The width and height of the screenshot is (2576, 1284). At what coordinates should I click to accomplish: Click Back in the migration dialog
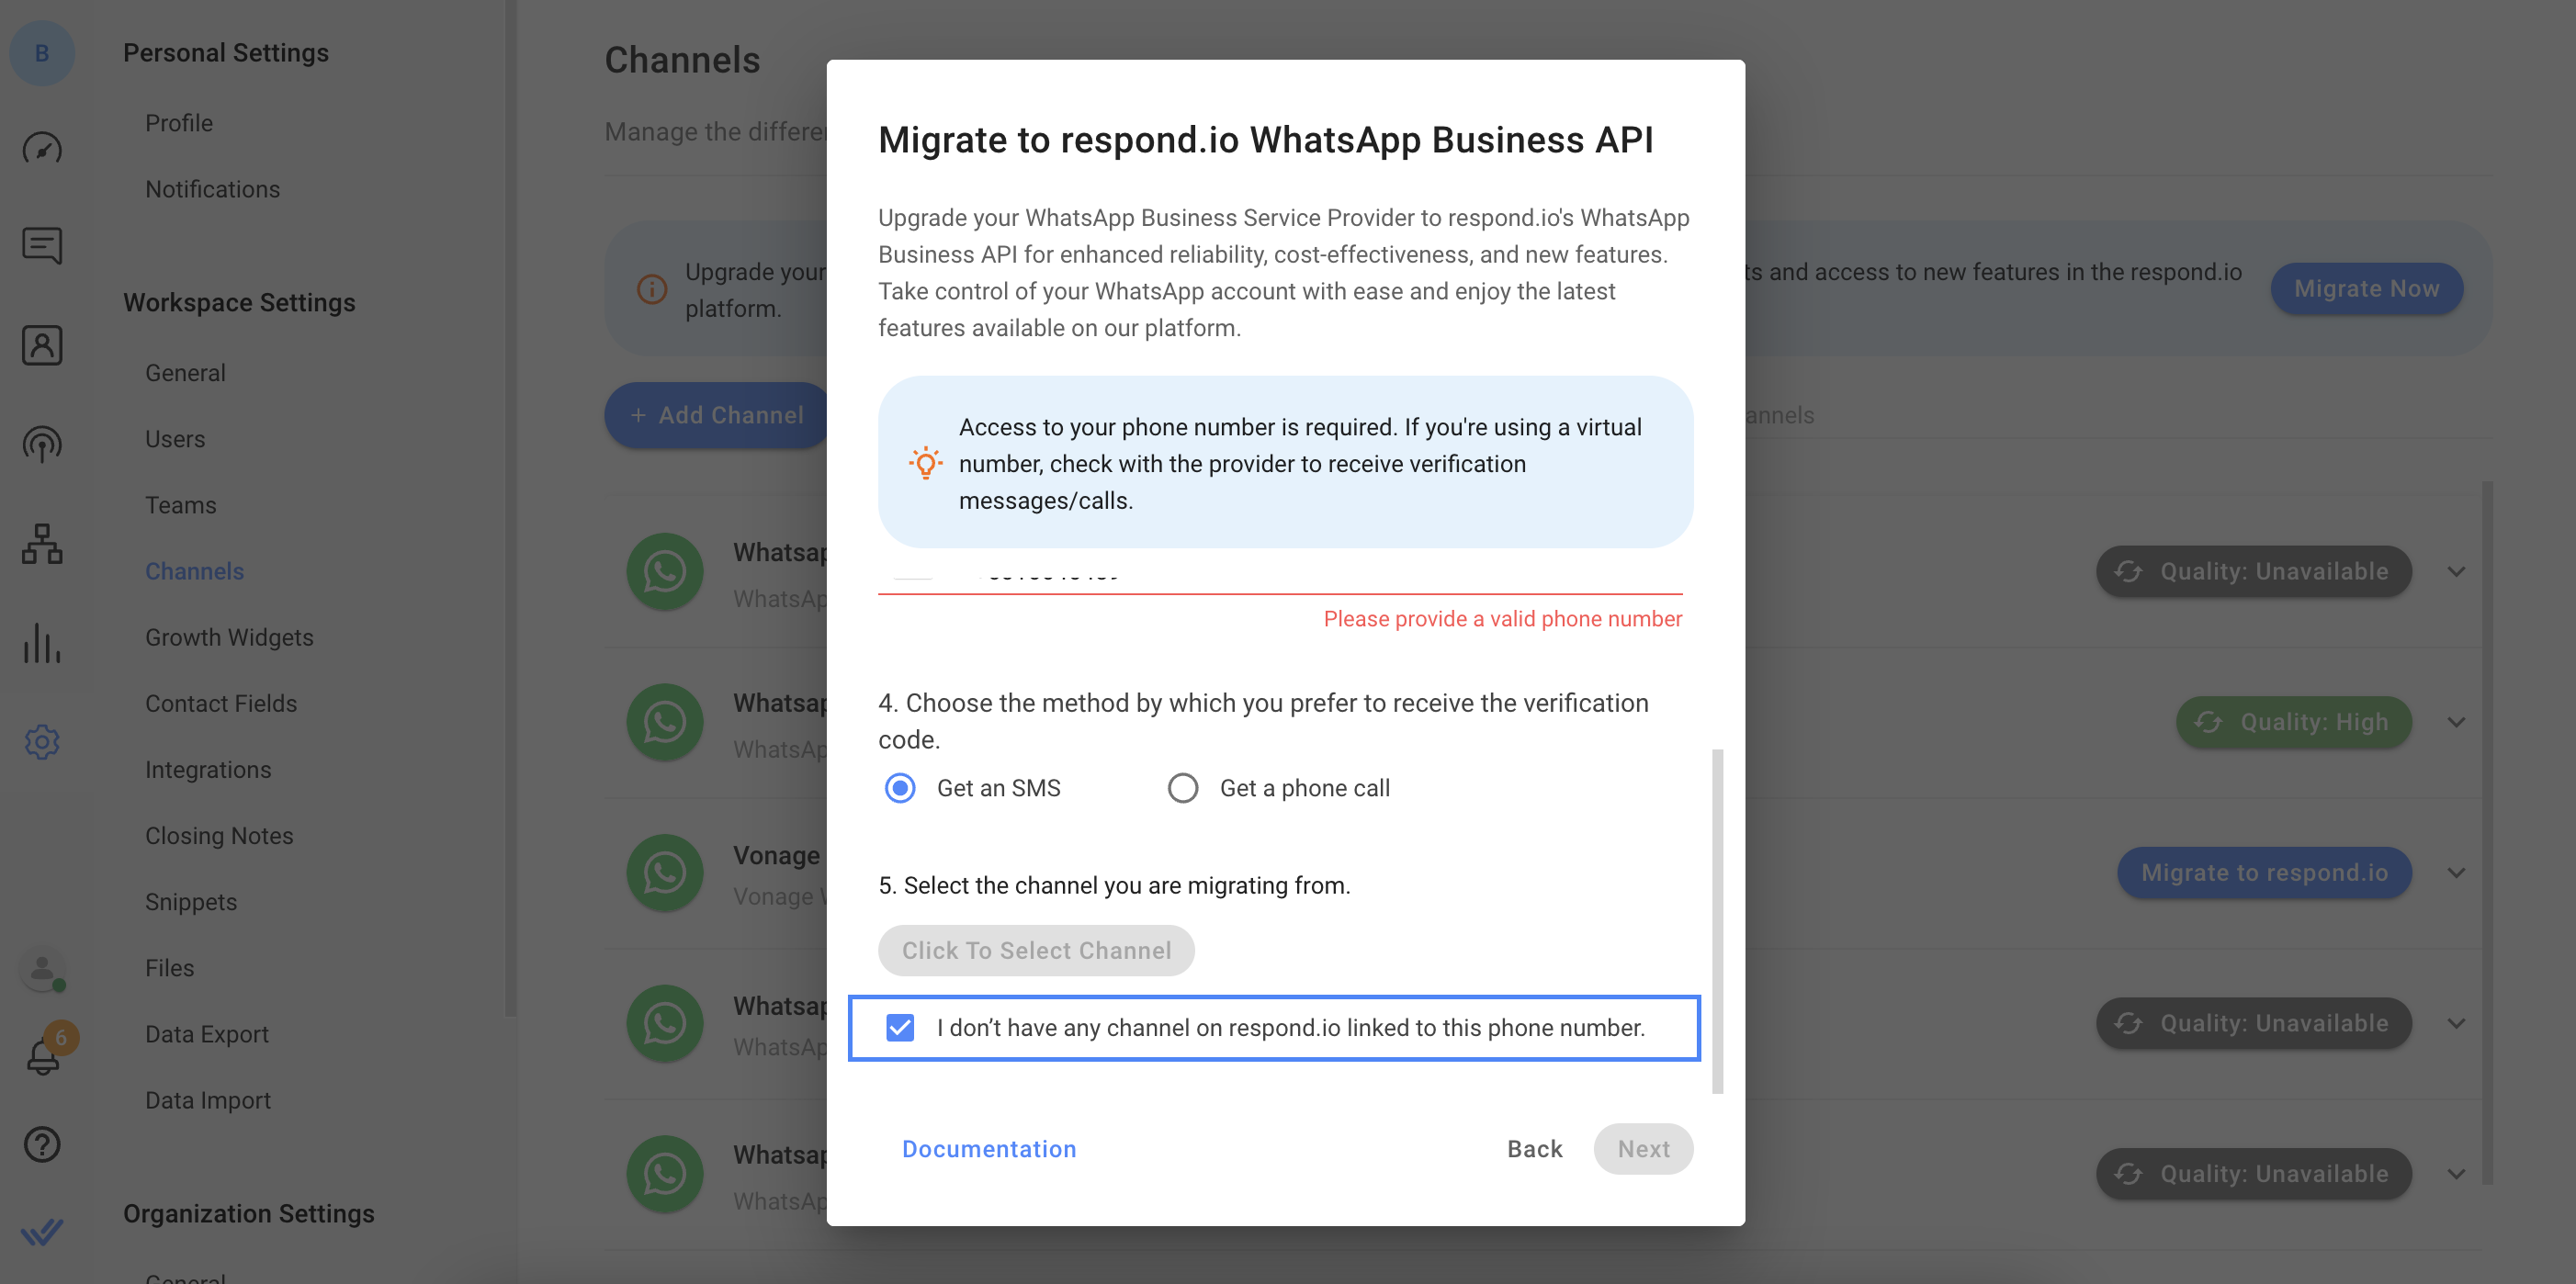point(1534,1149)
